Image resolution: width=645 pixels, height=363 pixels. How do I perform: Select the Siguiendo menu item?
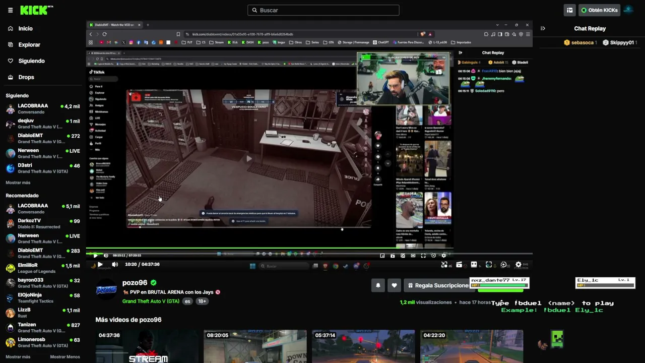[x=31, y=61]
